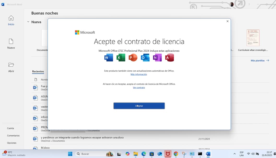The image size is (276, 158).
Task: Click the Word app icon in dialog
Action: pyautogui.click(x=109, y=58)
